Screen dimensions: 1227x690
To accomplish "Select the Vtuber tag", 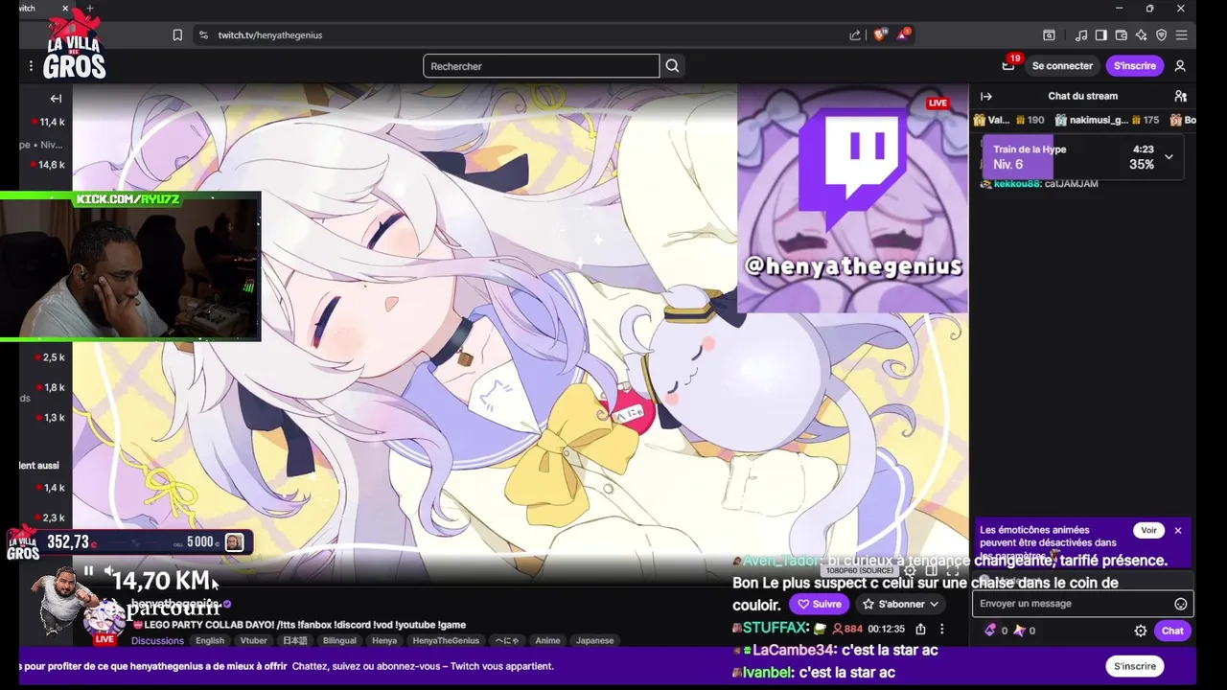I will click(x=254, y=641).
